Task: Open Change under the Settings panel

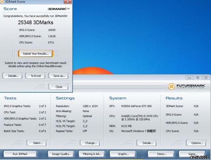Action: click(x=90, y=143)
